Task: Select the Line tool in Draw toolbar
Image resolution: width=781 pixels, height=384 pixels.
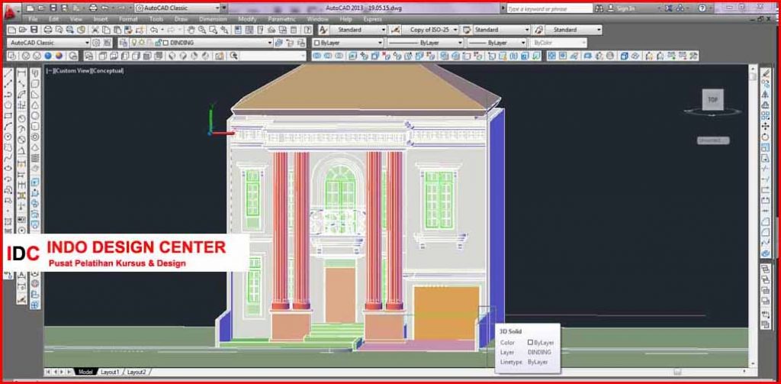Action: tap(8, 74)
